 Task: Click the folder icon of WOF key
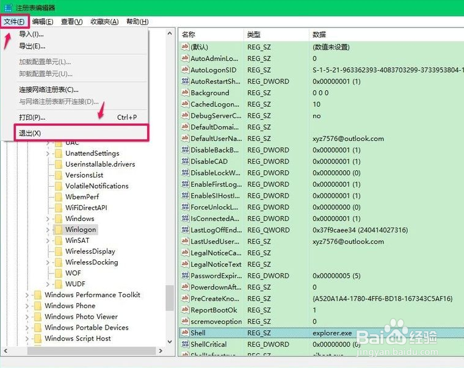59,273
